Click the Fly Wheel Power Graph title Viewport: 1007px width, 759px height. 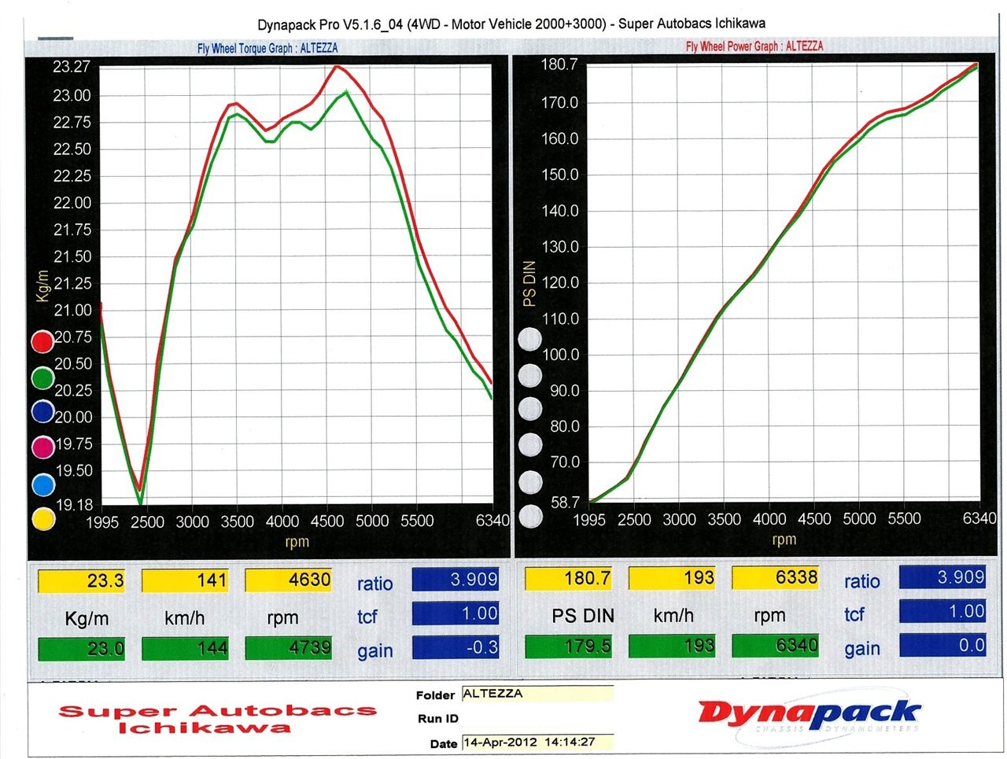pos(754,46)
